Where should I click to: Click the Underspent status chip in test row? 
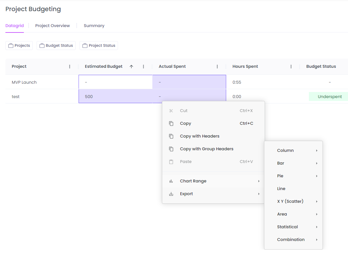click(330, 96)
